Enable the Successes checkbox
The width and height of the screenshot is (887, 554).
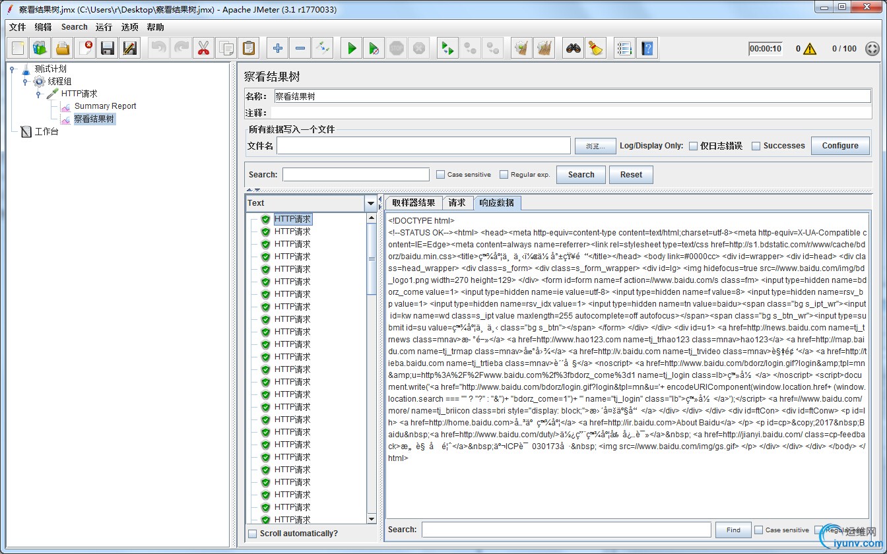[756, 146]
